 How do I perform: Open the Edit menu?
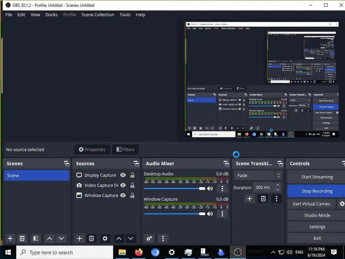click(x=21, y=15)
